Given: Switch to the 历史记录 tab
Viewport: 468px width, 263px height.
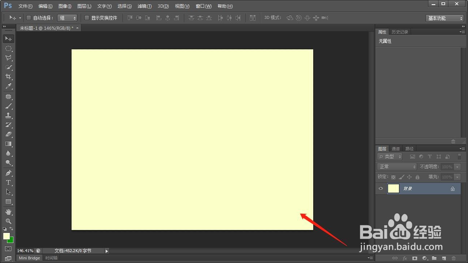Looking at the screenshot, I should pyautogui.click(x=400, y=32).
